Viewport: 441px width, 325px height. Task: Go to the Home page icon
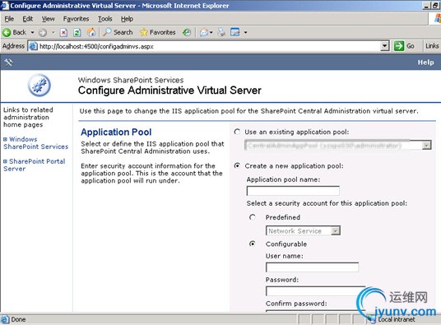pos(91,33)
